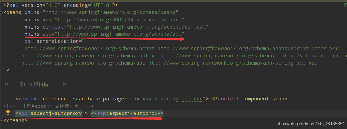
Task: Click the opening <beans tag name
Action: point(12,12)
